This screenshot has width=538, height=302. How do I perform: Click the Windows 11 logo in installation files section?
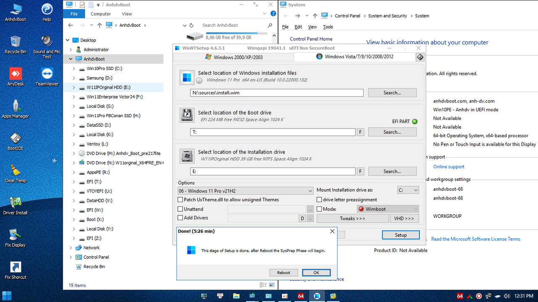[x=187, y=77]
